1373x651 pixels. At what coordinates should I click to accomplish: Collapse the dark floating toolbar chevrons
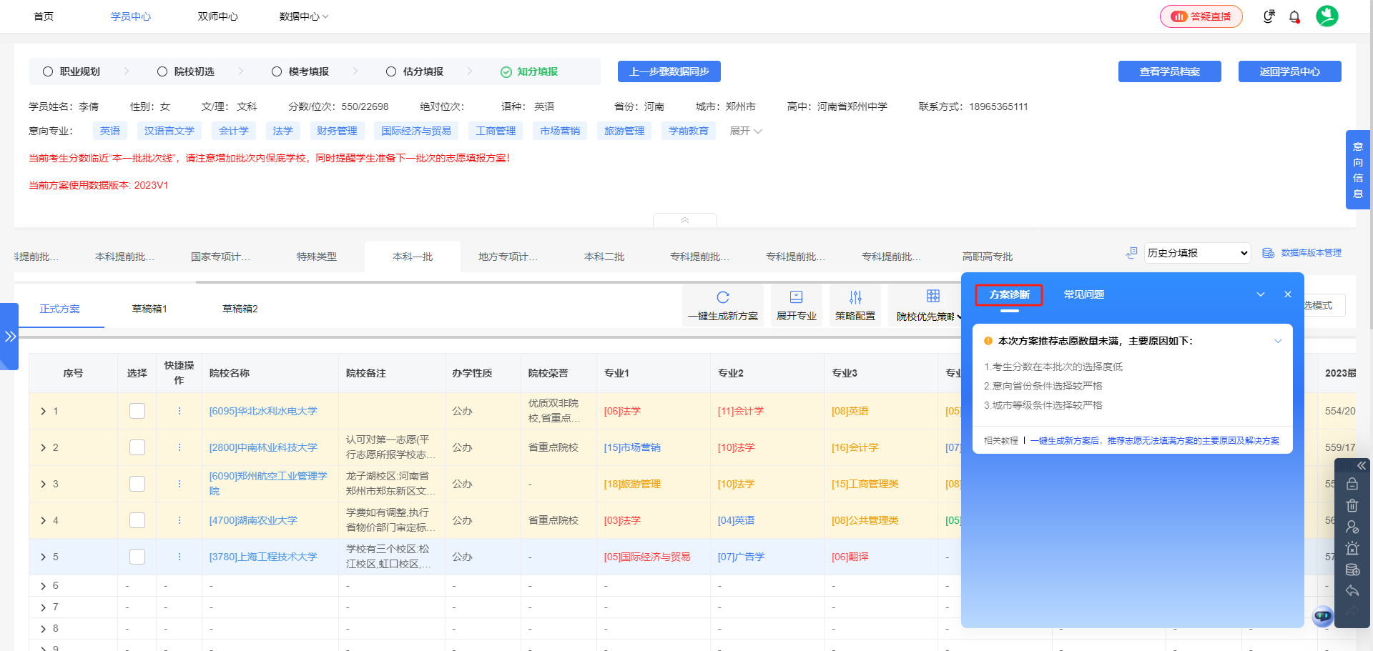click(1362, 465)
